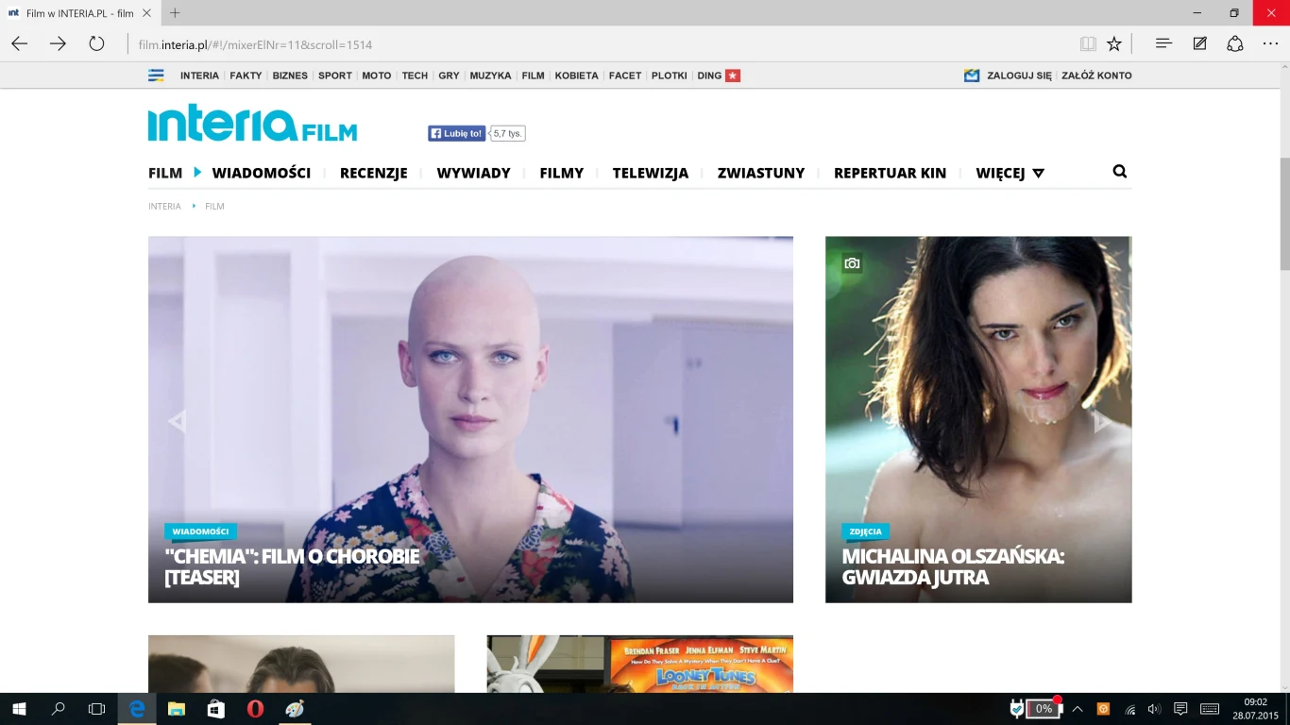Click the reading view icon in the address bar
This screenshot has width=1290, height=725.
point(1088,43)
